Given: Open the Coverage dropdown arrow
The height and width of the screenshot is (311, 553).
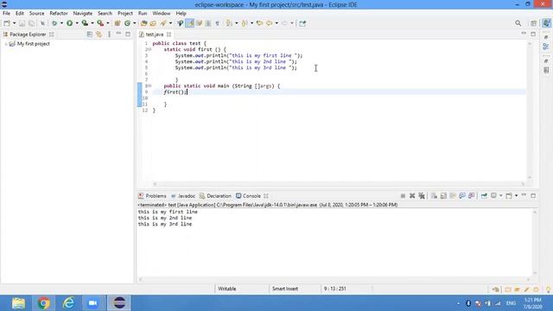Looking at the screenshot, I should tap(92, 23).
